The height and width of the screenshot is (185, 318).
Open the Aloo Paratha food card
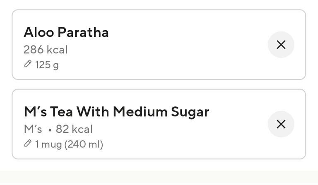[159, 45]
